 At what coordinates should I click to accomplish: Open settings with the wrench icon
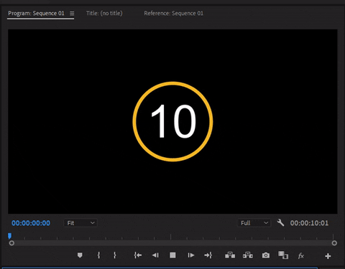tap(280, 222)
